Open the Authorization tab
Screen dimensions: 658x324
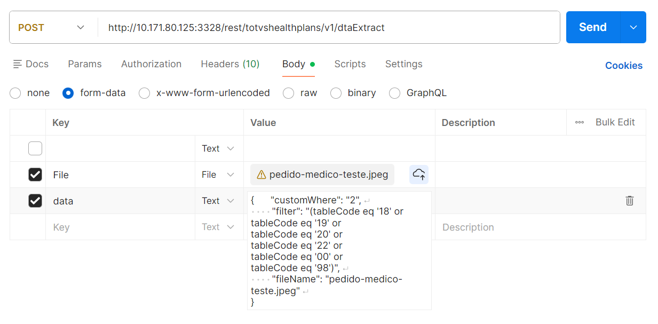click(151, 64)
